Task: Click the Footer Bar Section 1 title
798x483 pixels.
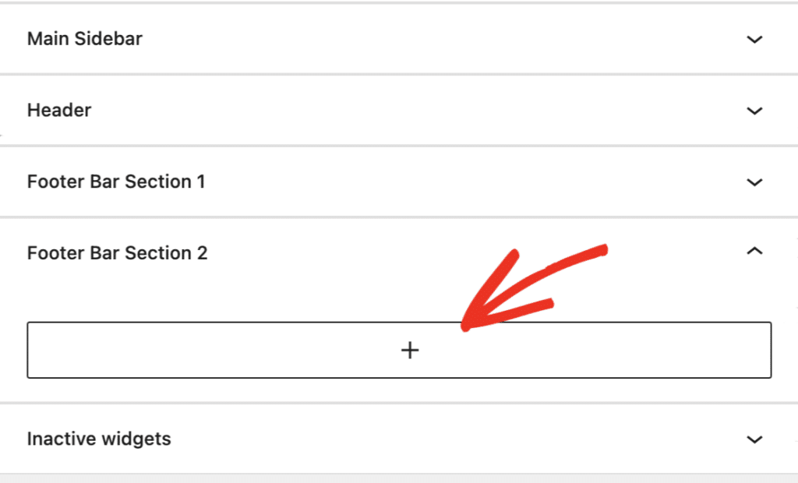Action: tap(116, 182)
